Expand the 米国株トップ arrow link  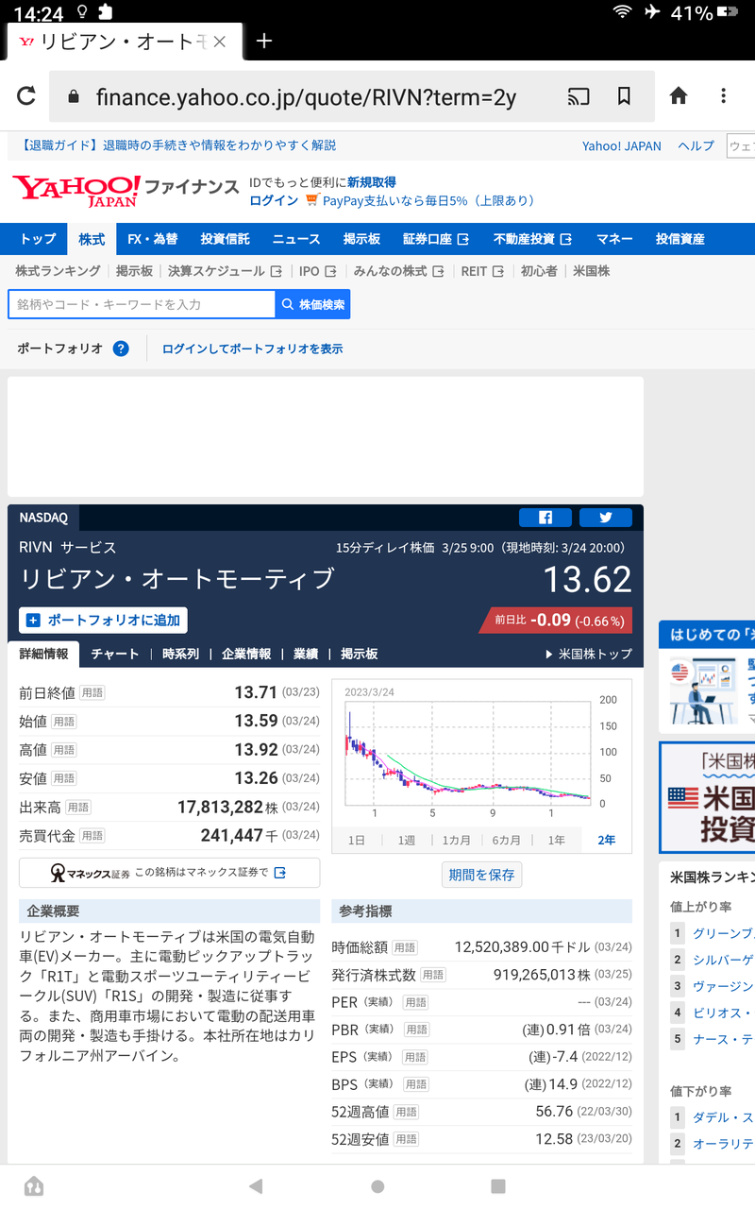point(589,654)
